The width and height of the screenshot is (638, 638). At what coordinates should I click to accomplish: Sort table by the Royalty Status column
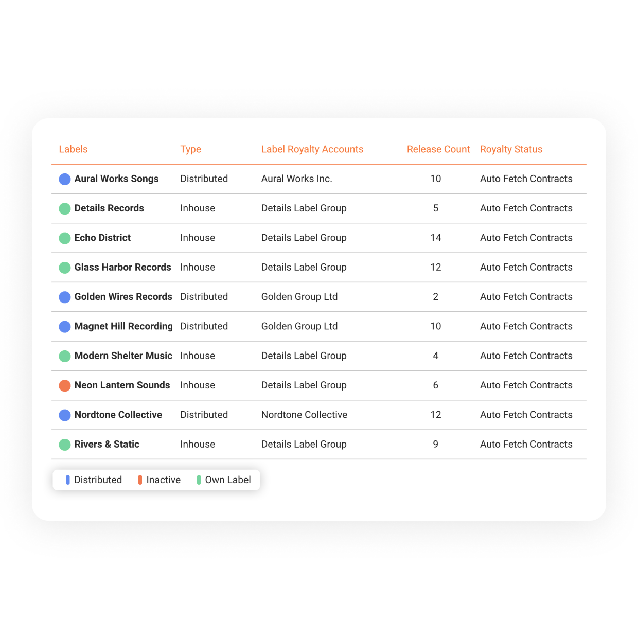pos(511,149)
